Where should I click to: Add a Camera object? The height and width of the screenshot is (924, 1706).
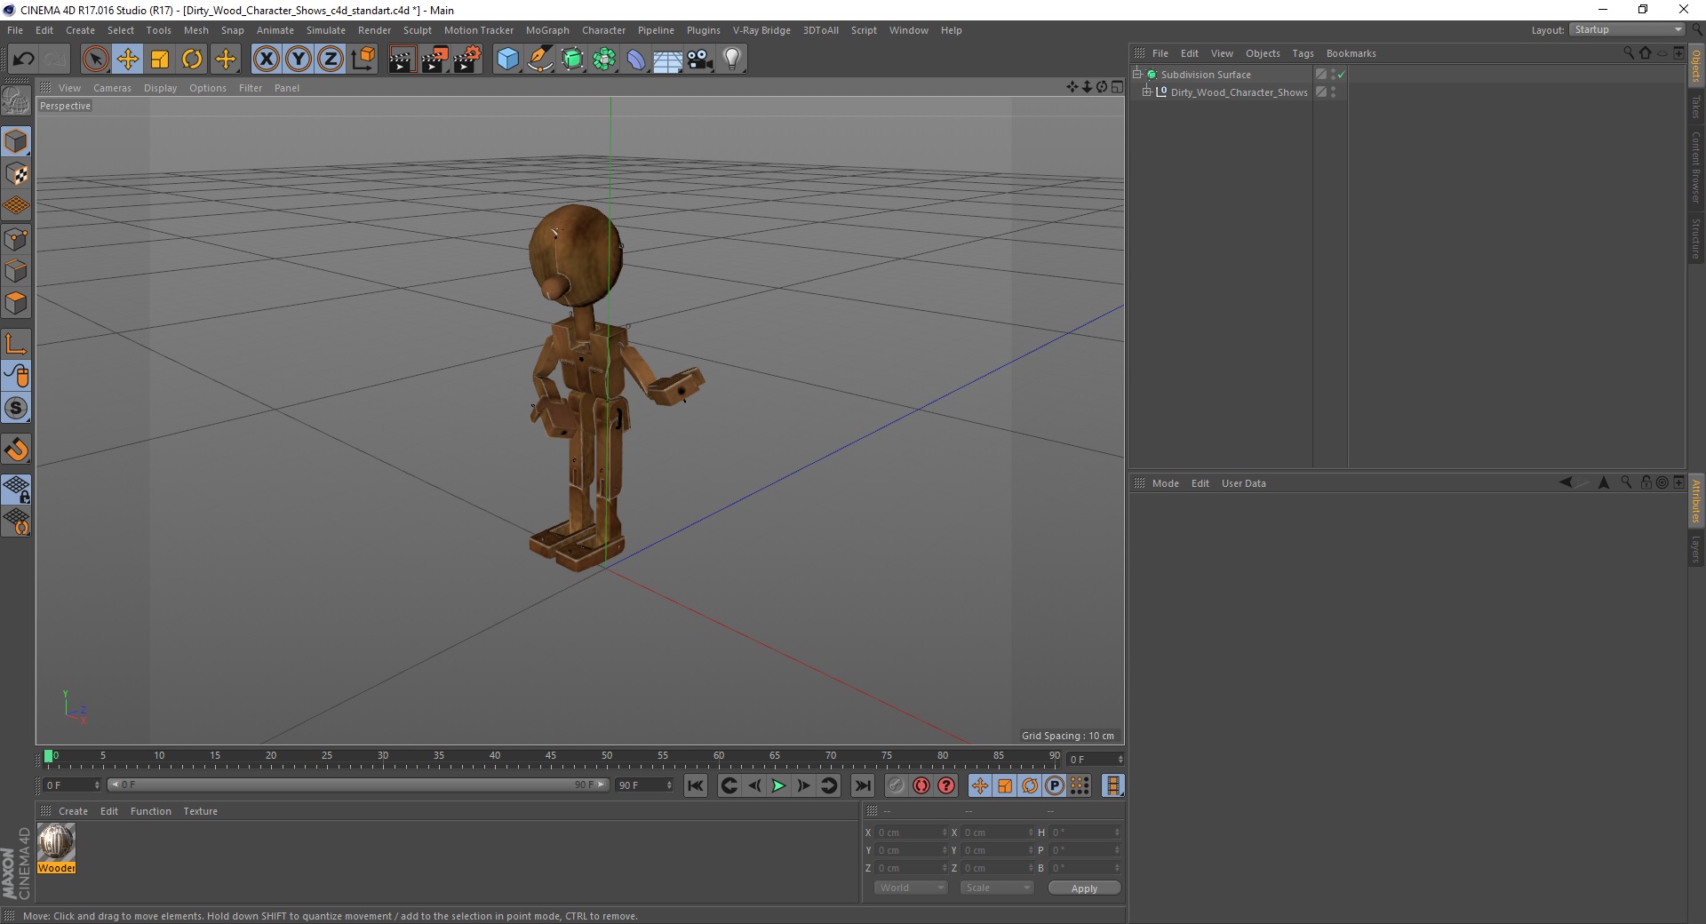pyautogui.click(x=700, y=60)
